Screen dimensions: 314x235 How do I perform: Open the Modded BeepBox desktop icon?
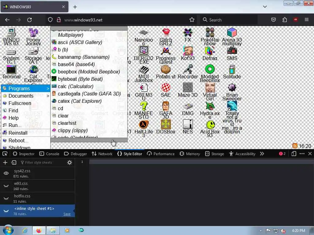click(210, 74)
